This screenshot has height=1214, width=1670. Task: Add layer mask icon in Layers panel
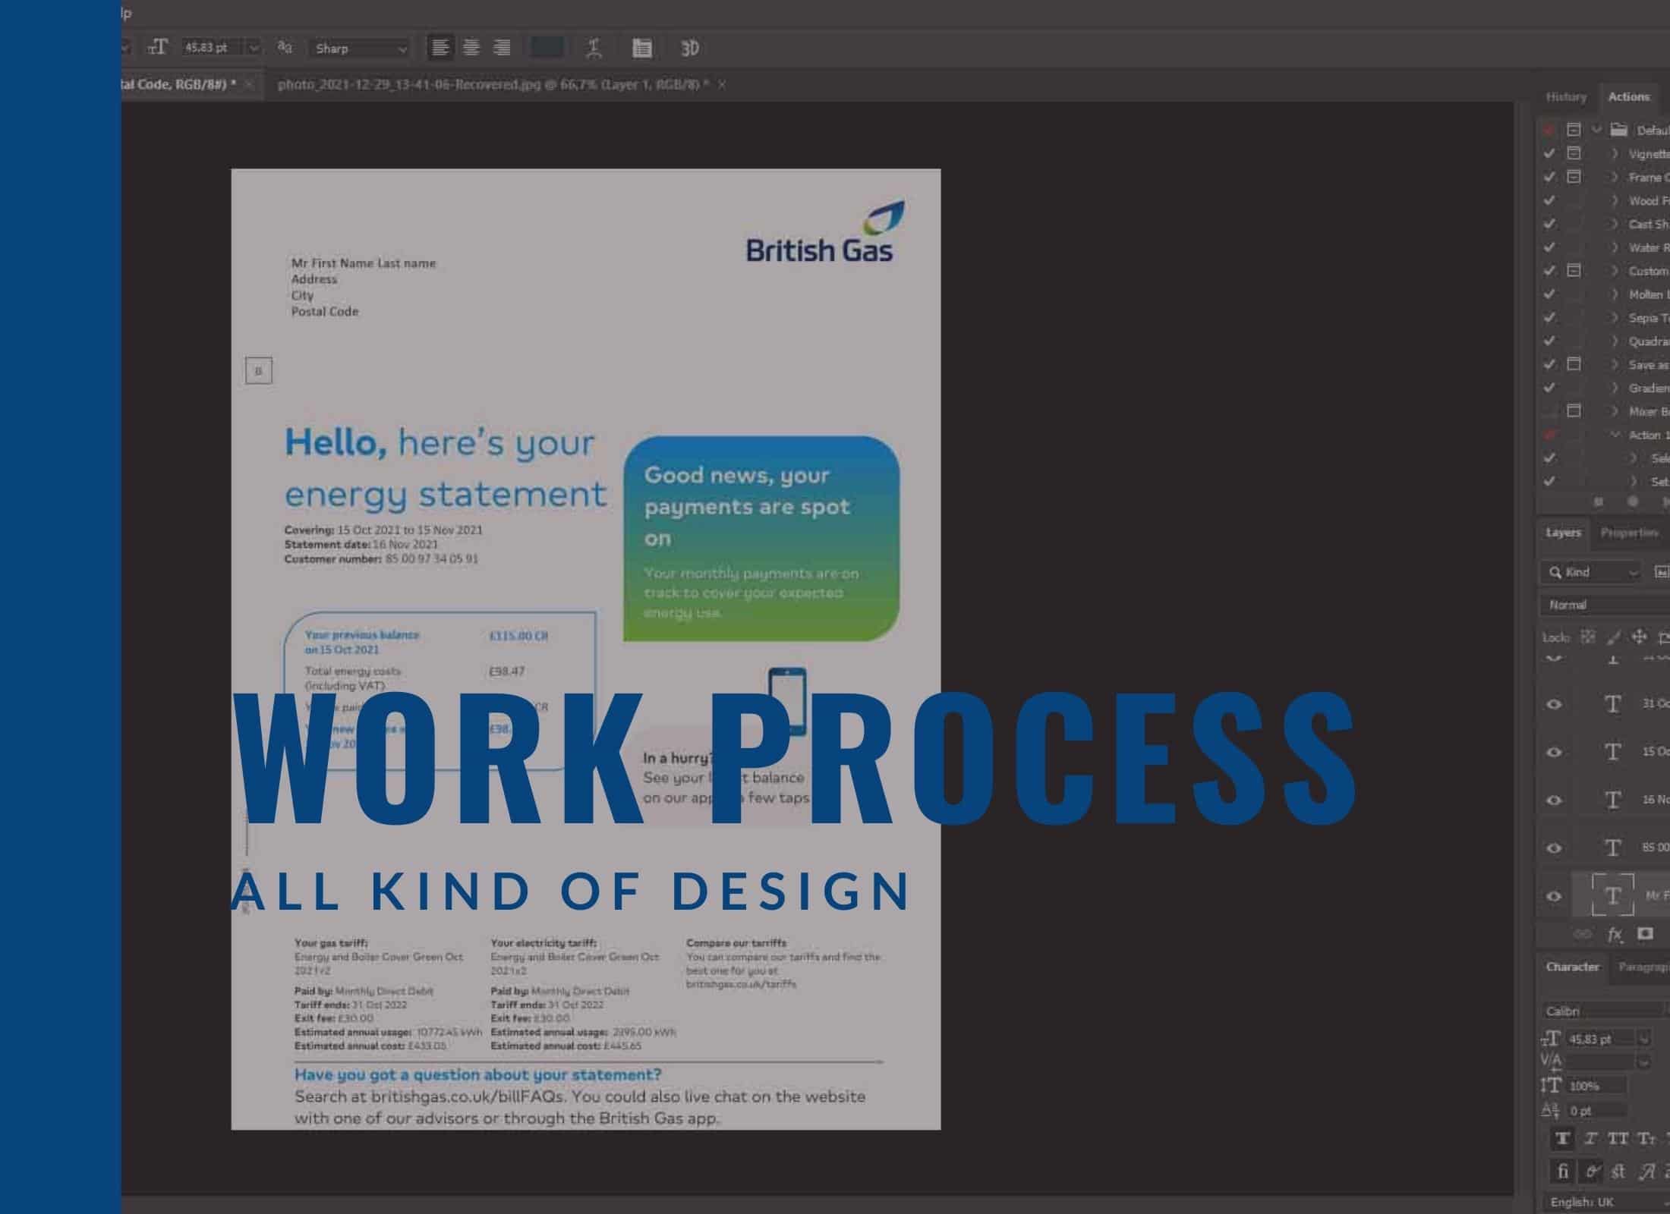[x=1645, y=933]
